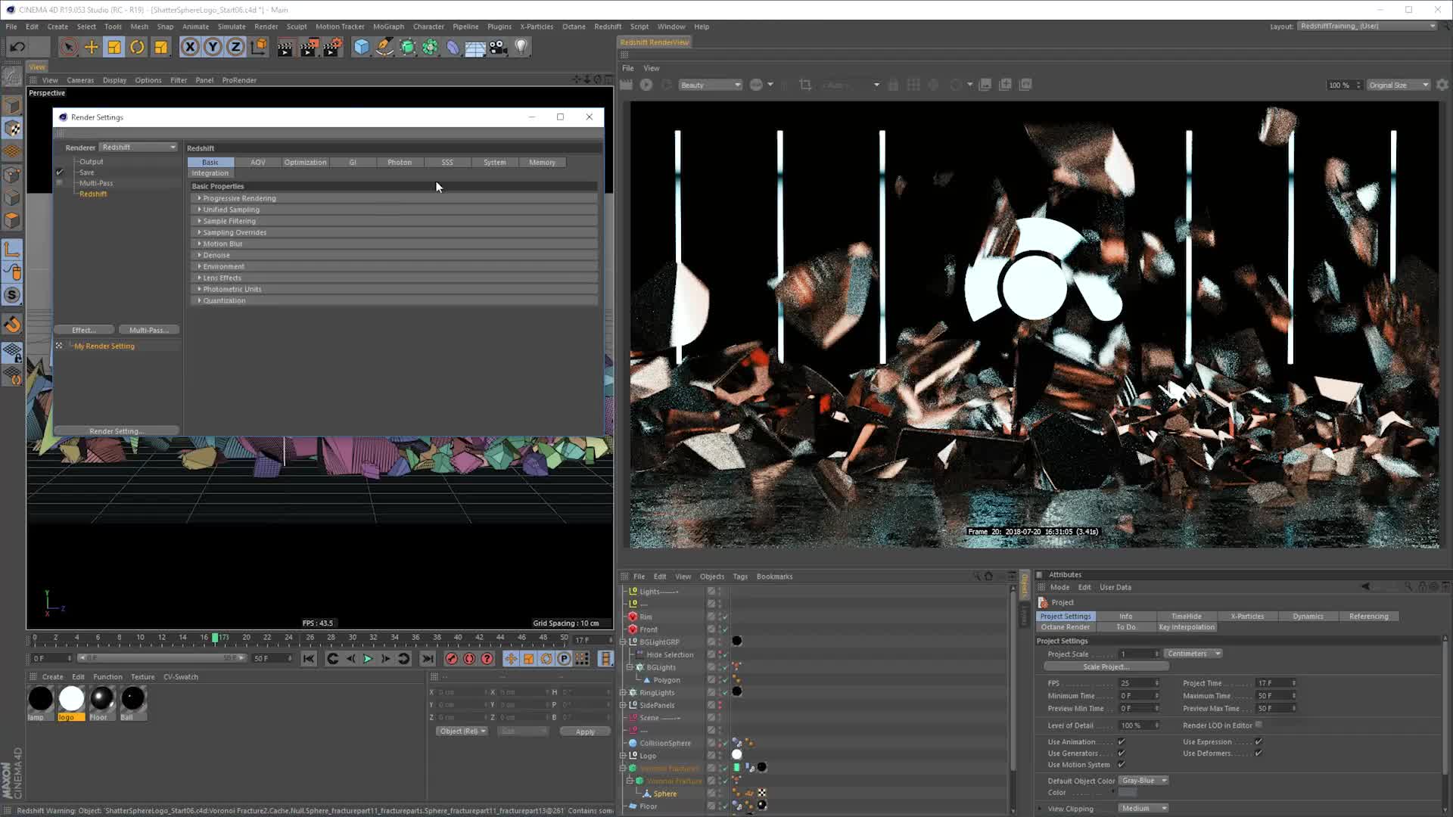
Task: Select the Rotate tool
Action: pos(137,47)
